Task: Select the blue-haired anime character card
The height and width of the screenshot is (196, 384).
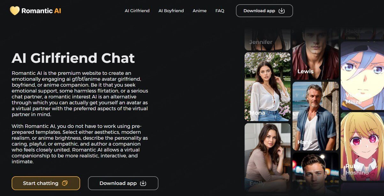Action: [x=362, y=76]
